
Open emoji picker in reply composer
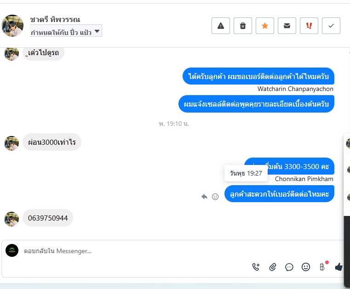306,266
